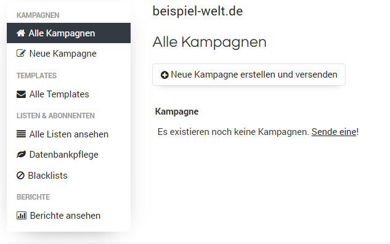Click the beispiel-welt.de brand title

198,11
